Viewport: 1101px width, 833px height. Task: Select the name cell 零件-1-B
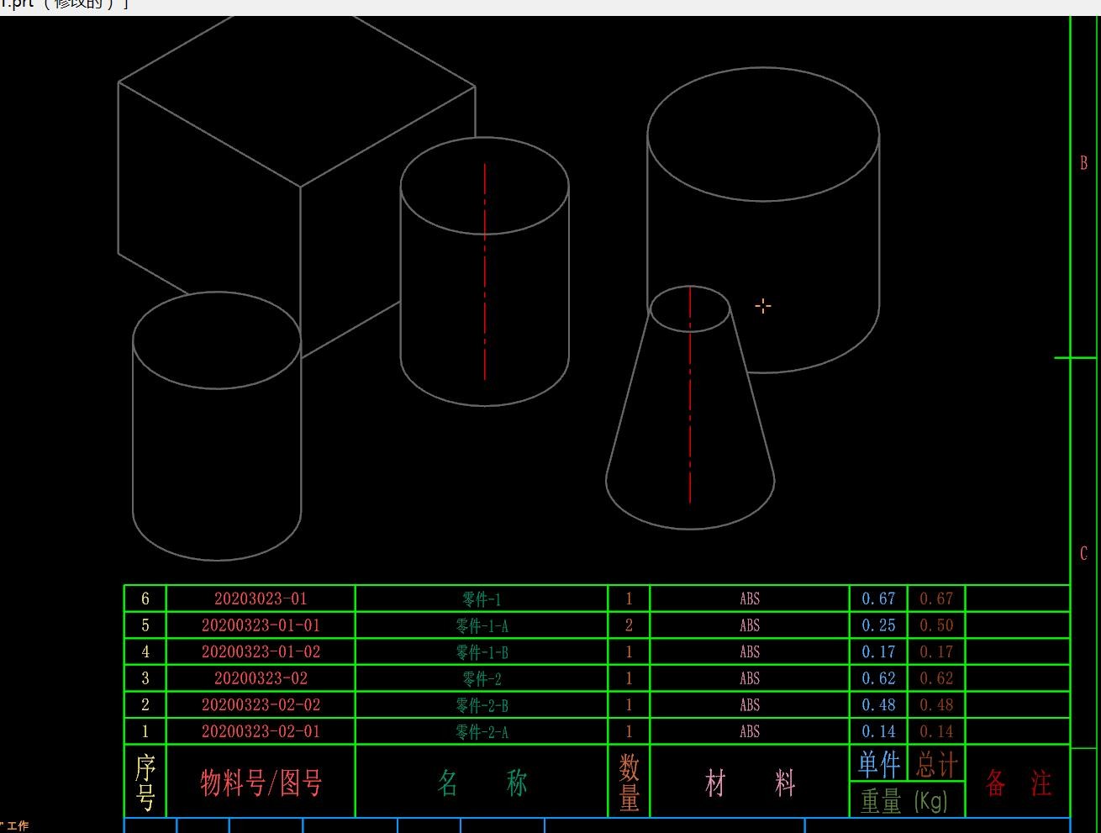pos(482,651)
